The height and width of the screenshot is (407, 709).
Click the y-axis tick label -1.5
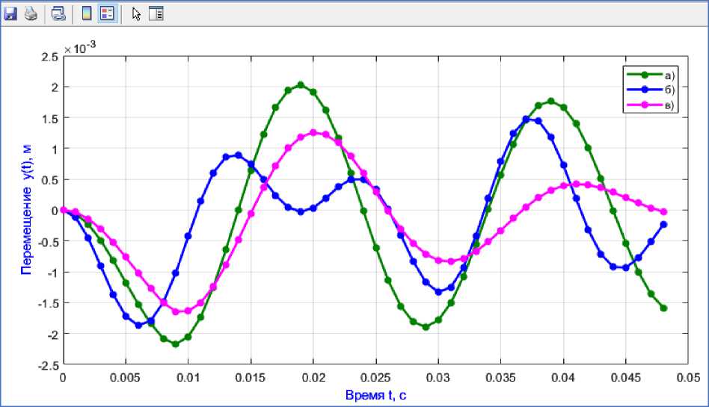pos(49,303)
